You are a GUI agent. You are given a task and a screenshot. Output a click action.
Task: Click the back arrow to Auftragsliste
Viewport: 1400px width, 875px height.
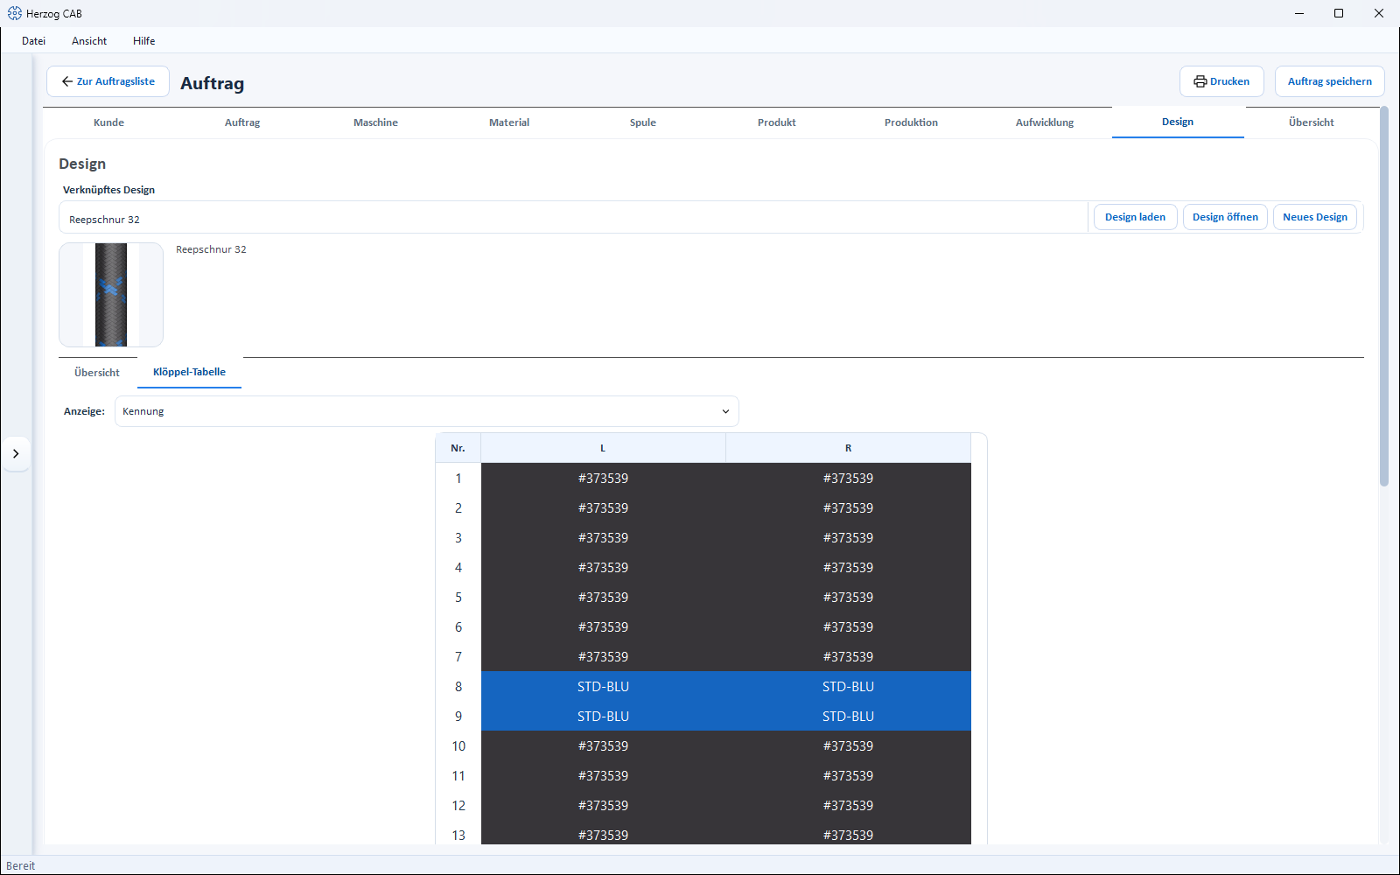[67, 81]
